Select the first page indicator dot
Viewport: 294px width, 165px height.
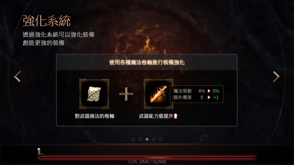133,139
